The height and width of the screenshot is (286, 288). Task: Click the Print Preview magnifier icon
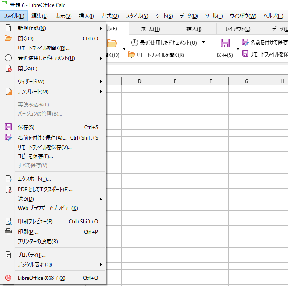coord(8,221)
